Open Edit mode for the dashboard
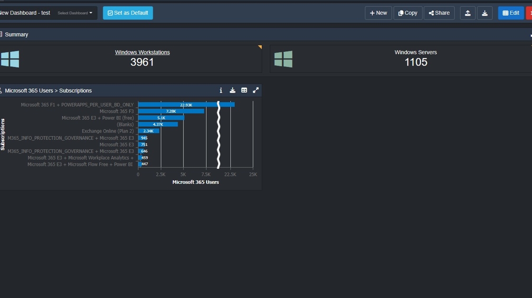The height and width of the screenshot is (298, 532). pyautogui.click(x=511, y=13)
